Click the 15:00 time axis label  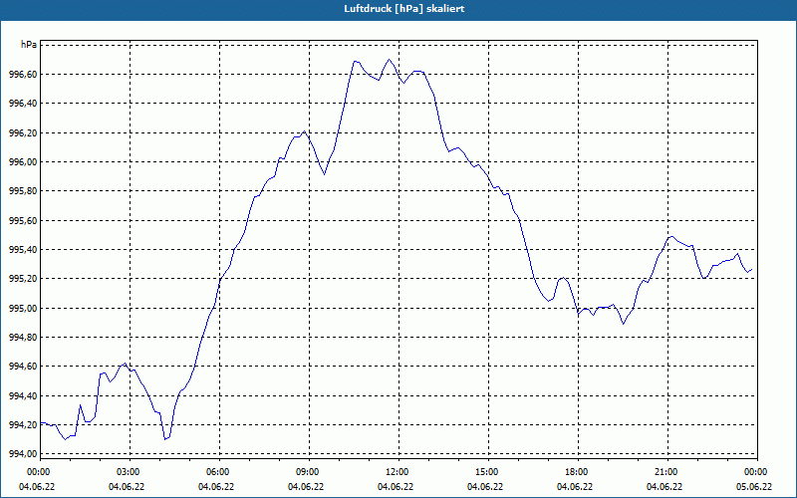488,472
